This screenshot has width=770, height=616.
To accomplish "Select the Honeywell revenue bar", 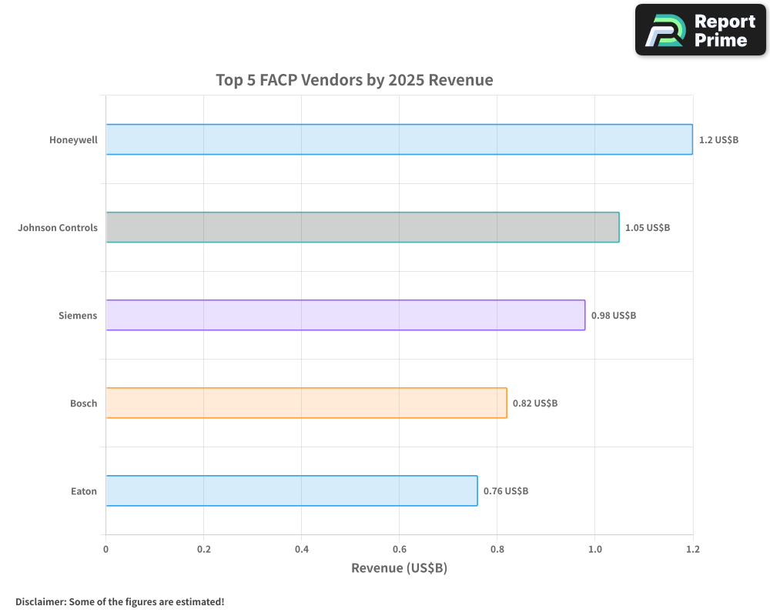I will [x=399, y=139].
